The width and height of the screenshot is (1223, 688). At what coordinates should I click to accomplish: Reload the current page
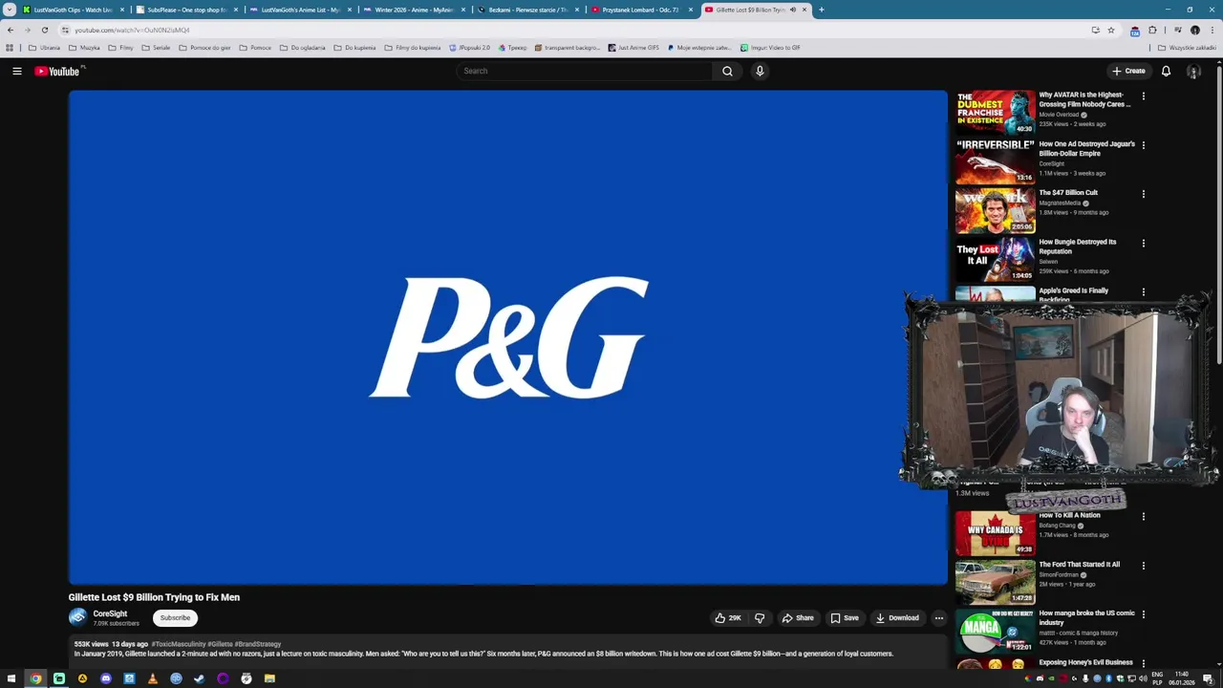44,30
